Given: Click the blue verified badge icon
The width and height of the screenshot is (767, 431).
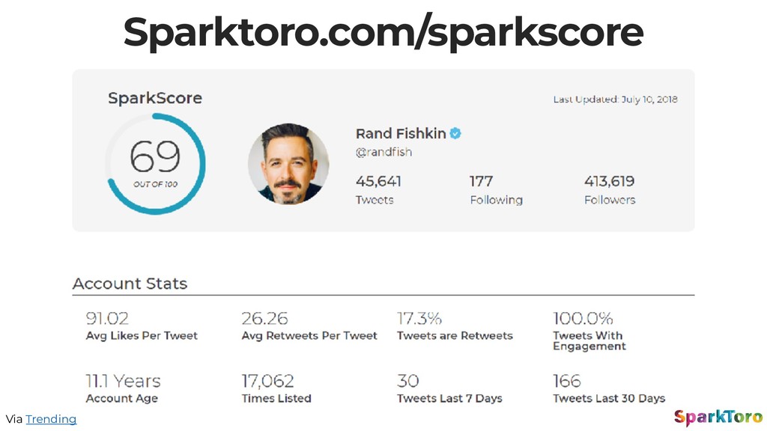Looking at the screenshot, I should coord(455,133).
